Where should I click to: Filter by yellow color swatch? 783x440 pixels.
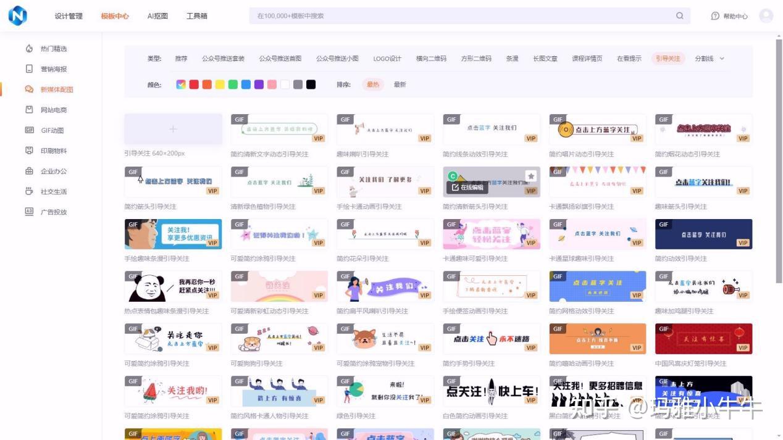[x=220, y=85]
